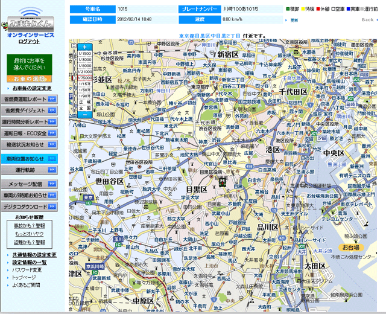386x314 pixels.
Task: Open 設定情報の一覧 link
Action: (30, 263)
